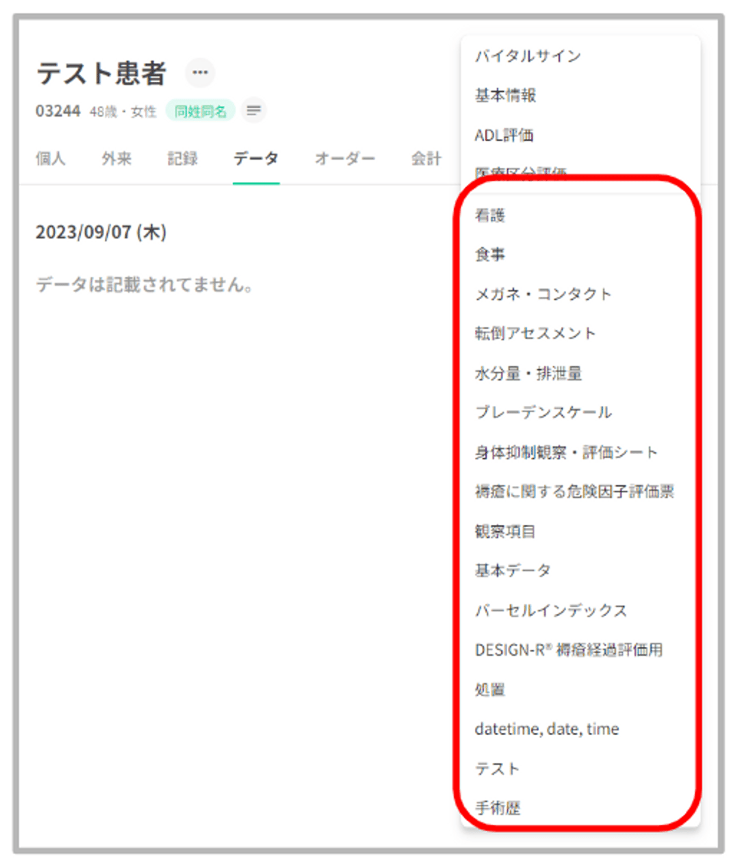Select 食事 from the list
739x865 pixels.
pyautogui.click(x=490, y=254)
